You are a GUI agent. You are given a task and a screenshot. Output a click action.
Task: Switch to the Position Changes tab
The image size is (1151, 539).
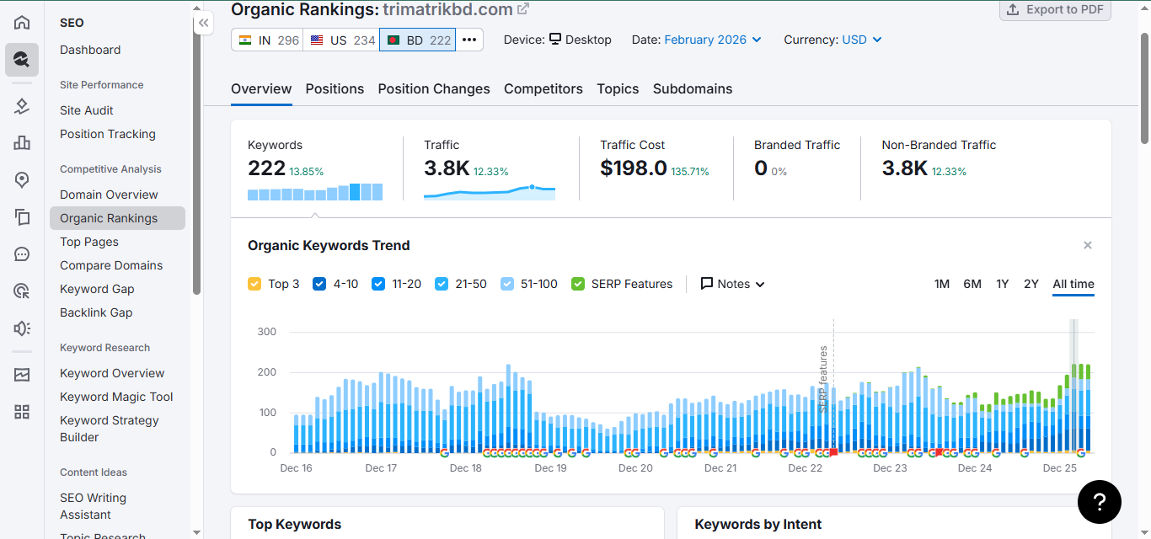point(434,88)
